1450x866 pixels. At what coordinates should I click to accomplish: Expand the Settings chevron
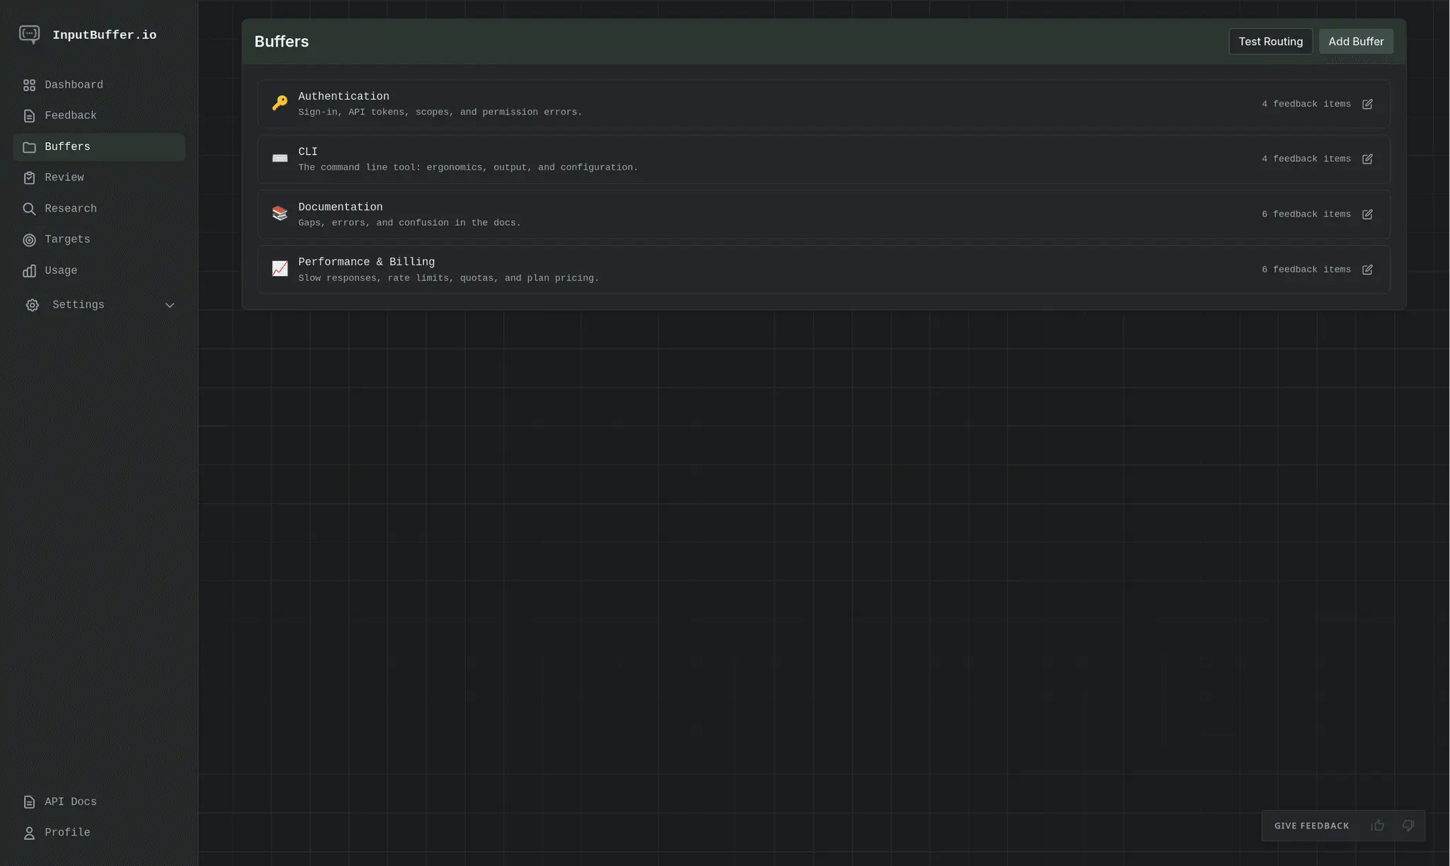[x=170, y=305]
